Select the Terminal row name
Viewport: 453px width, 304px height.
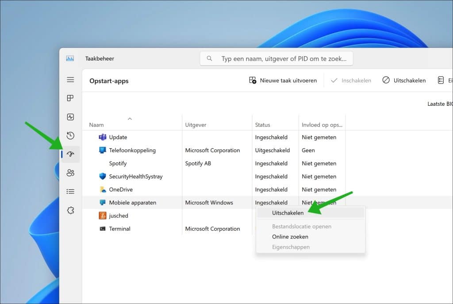119,229
